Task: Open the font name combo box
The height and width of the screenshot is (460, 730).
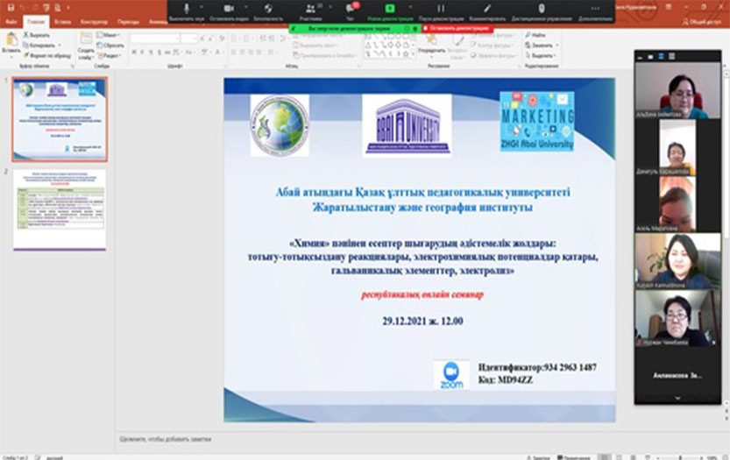Action: (x=154, y=39)
